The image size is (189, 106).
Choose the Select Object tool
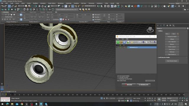pos(26,6)
